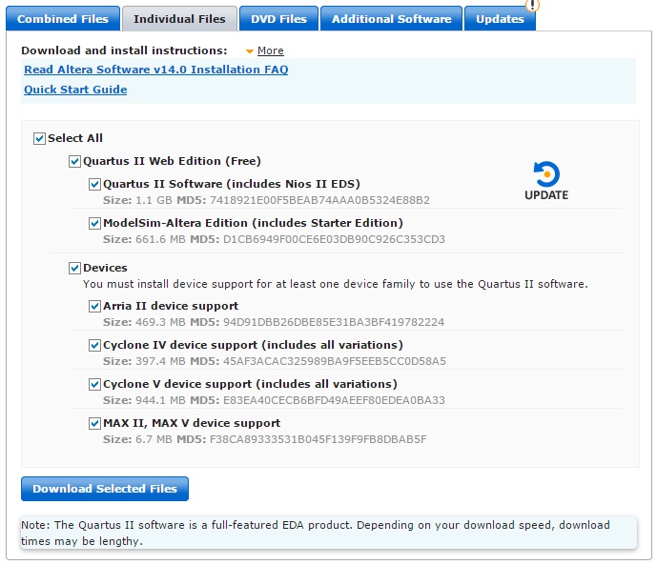
Task: Uncheck Arria II device support
Action: [x=95, y=307]
